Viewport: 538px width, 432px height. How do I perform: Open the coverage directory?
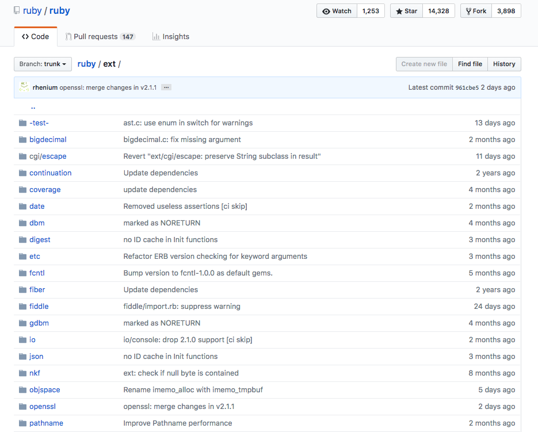click(45, 190)
